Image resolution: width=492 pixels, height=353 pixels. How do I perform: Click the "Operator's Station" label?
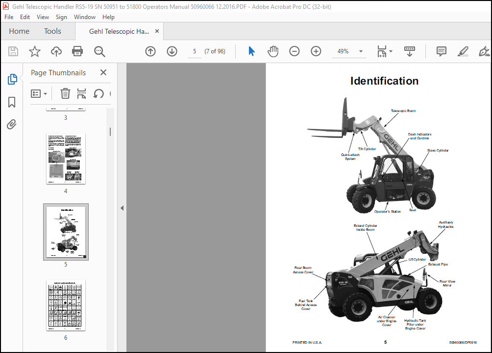pyautogui.click(x=387, y=212)
